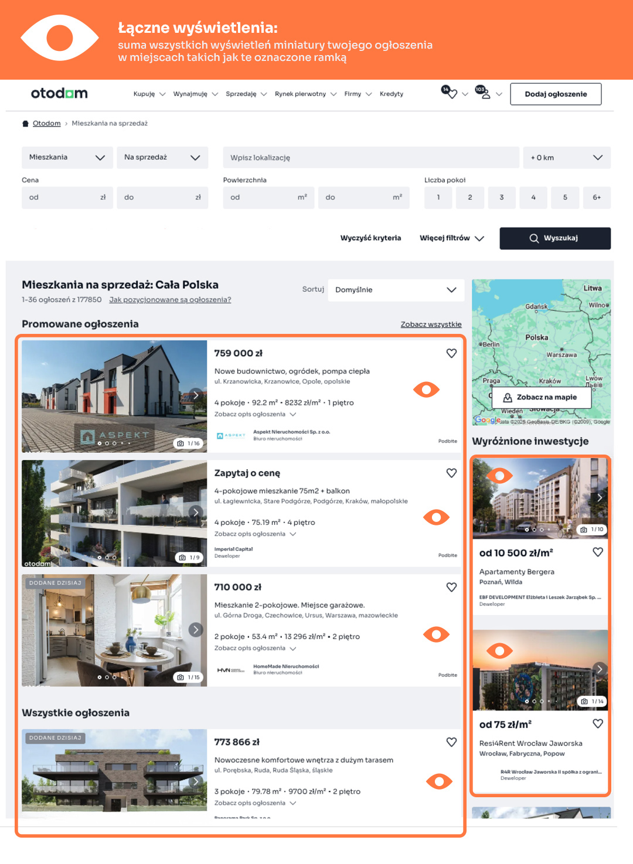Open the Mieszkania property type dropdown

pyautogui.click(x=67, y=158)
